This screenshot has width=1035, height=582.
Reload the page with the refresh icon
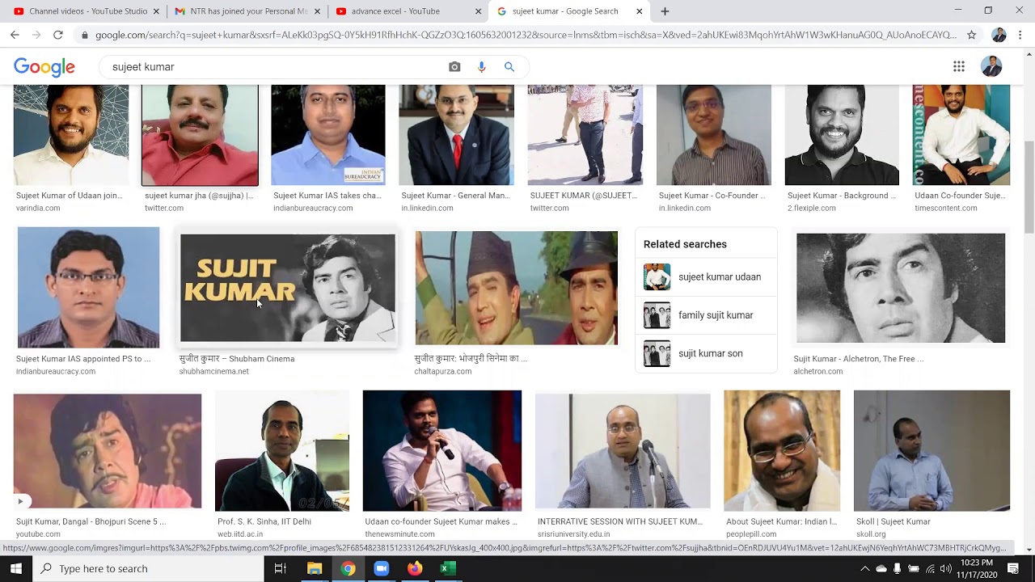coord(58,35)
